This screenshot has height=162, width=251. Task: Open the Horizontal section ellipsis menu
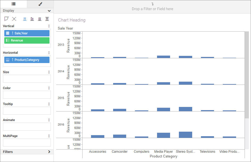[x=49, y=52]
